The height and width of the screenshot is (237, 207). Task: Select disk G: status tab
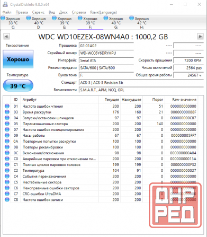[116, 23]
